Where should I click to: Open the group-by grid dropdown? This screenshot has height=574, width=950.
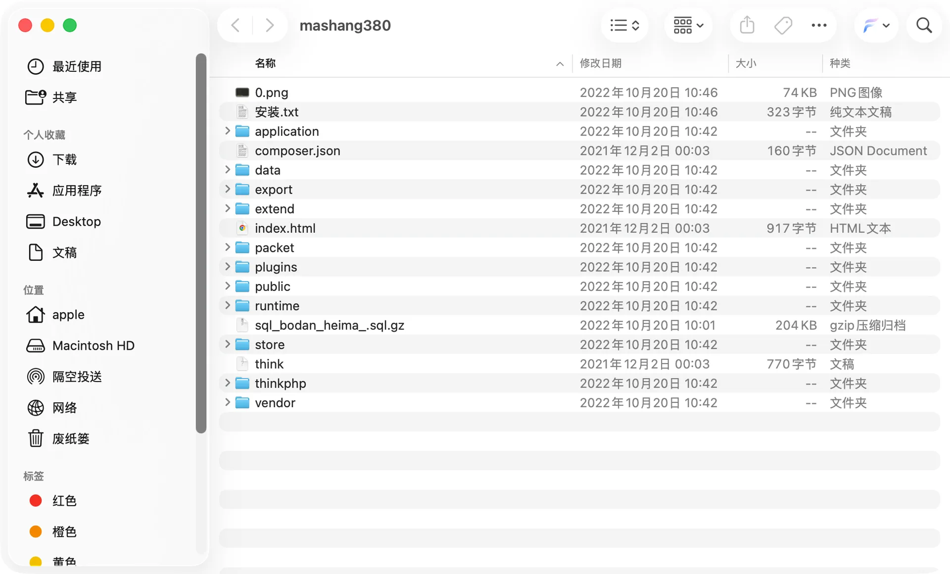point(688,25)
